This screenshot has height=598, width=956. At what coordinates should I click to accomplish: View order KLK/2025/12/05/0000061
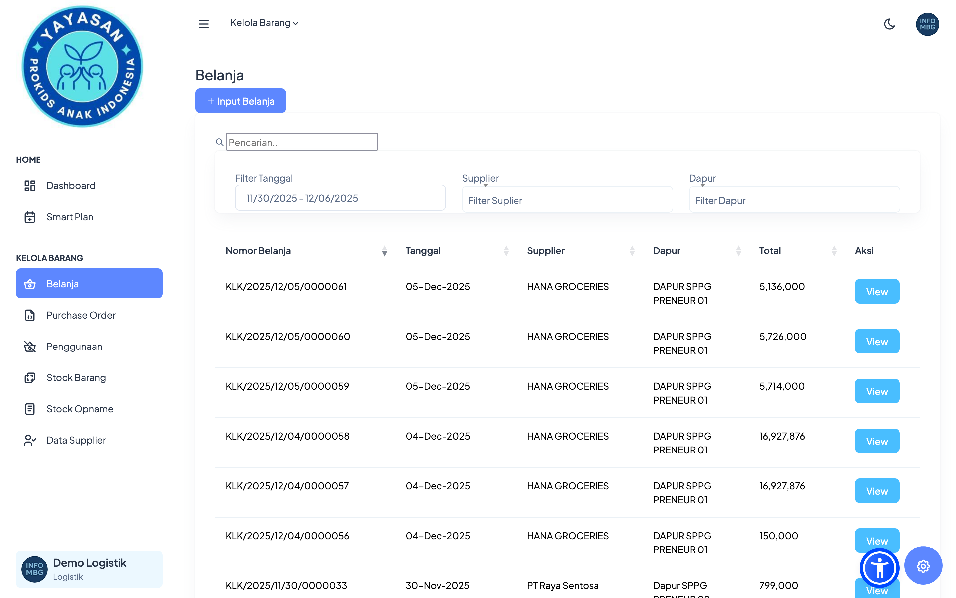(x=877, y=292)
